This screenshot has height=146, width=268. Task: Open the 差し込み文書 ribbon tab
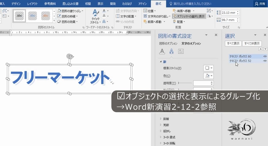(x=70, y=4)
